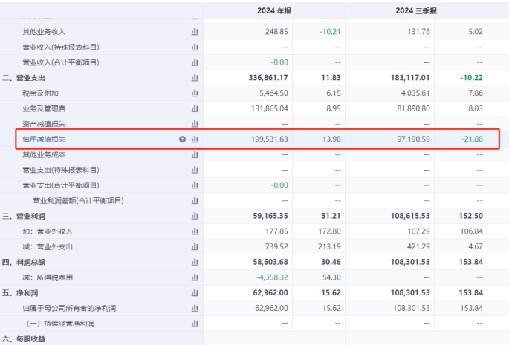The image size is (509, 345).
Task: Click the 其他业务成本 row label
Action: tap(44, 154)
